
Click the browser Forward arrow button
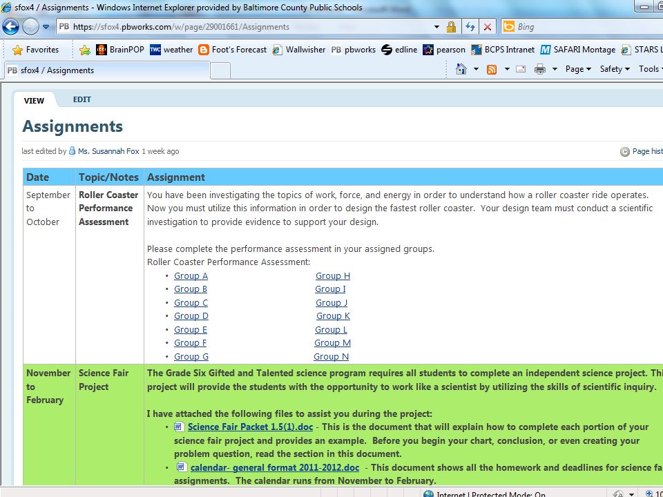click(30, 27)
